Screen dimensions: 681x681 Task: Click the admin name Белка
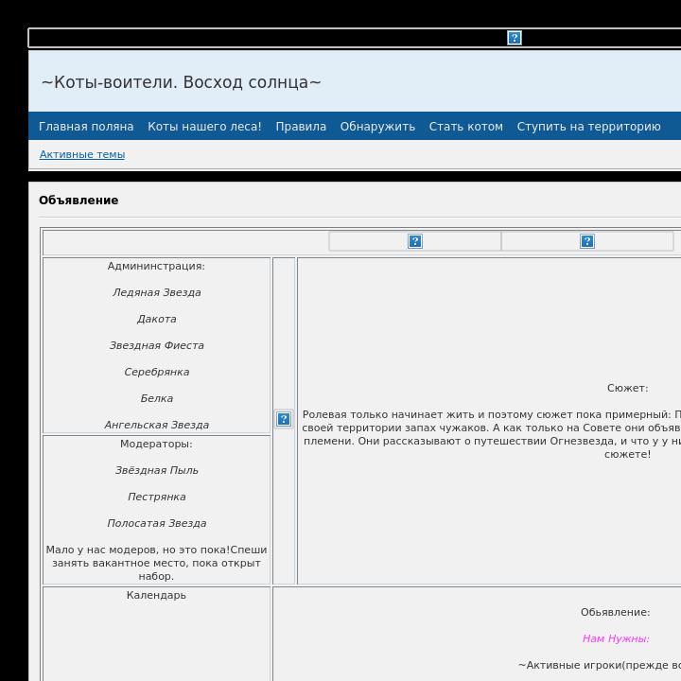coord(157,399)
